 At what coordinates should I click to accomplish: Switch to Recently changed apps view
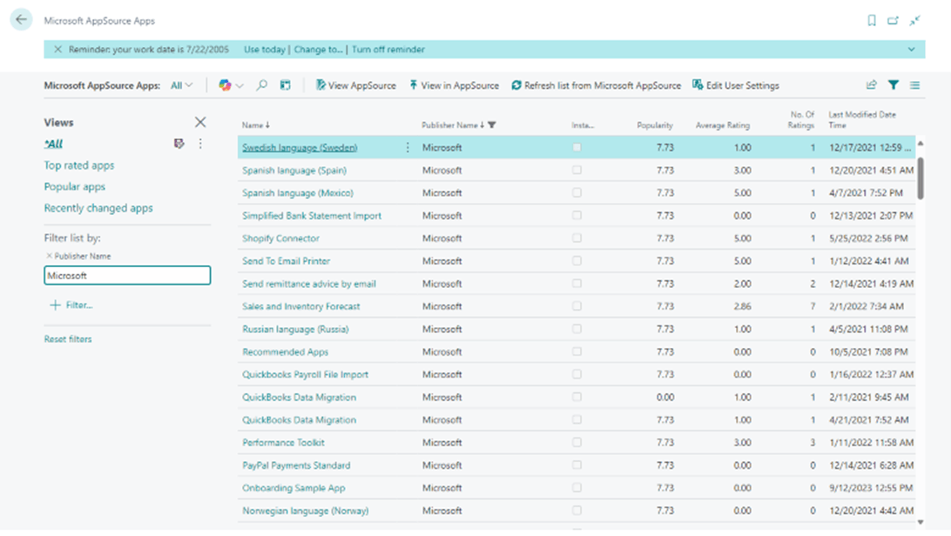pos(98,208)
